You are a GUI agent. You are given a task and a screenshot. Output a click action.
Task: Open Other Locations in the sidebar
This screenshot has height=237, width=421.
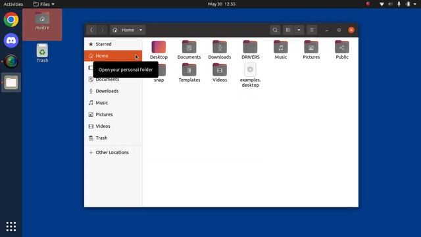click(113, 152)
